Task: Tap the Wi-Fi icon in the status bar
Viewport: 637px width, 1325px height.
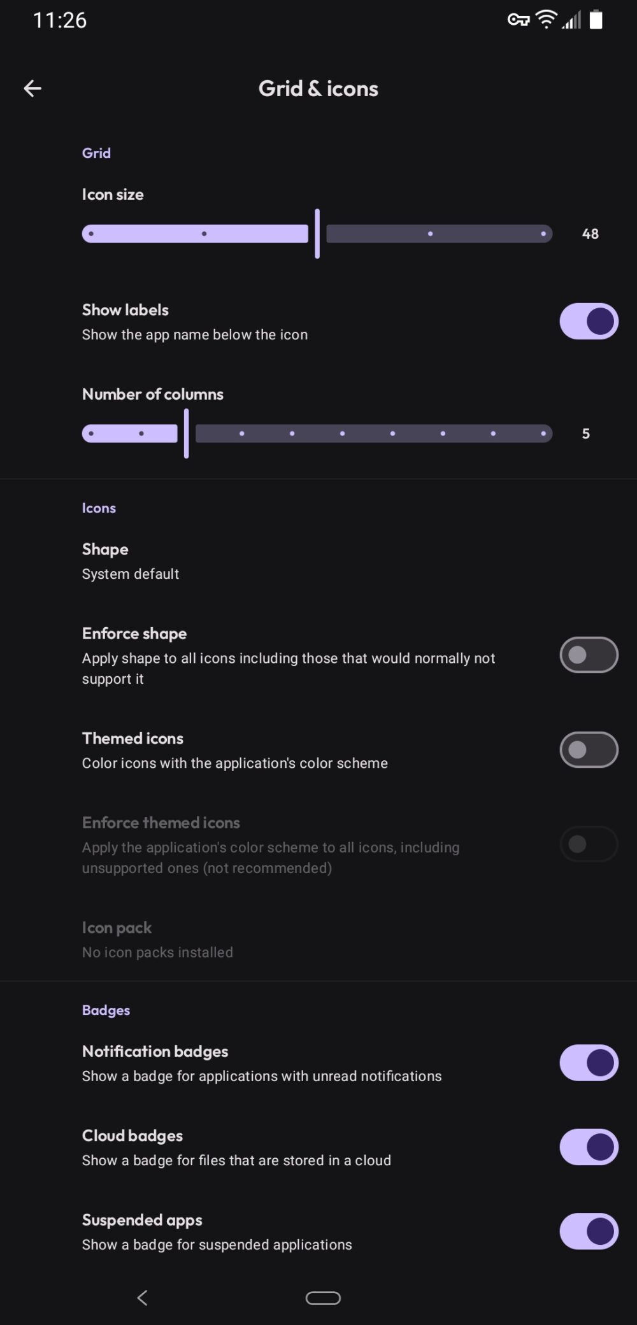Action: (x=546, y=19)
